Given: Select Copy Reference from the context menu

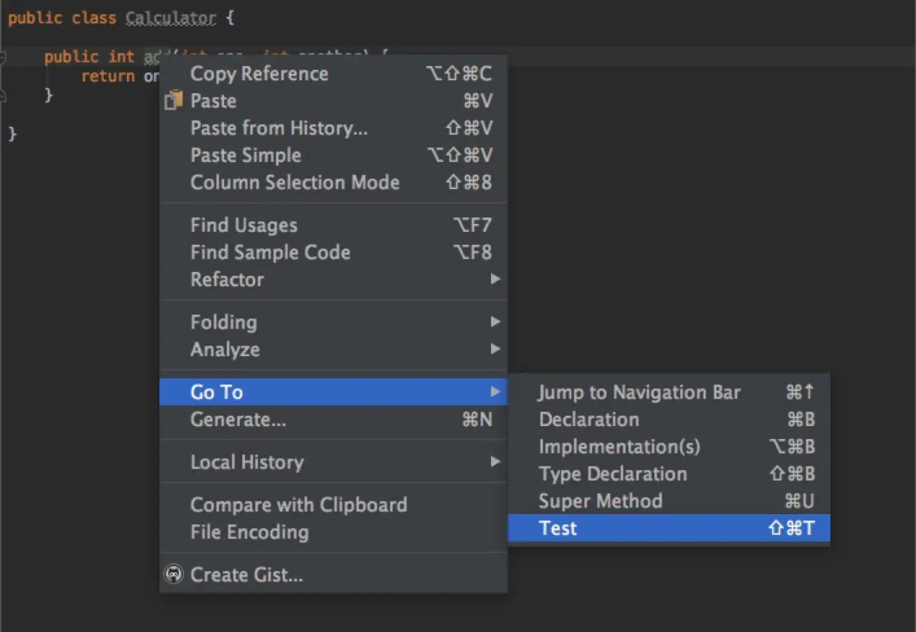Looking at the screenshot, I should [259, 73].
